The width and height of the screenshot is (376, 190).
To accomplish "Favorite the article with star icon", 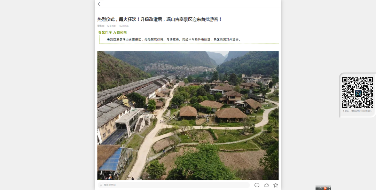I will point(276,185).
